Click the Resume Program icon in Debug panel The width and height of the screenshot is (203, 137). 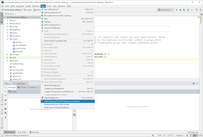5,87
